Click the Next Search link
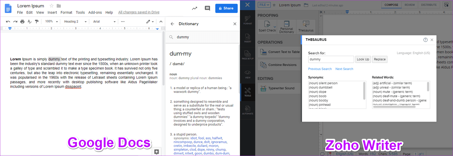Image resolution: width=453 pixels, height=156 pixels. [x=344, y=69]
